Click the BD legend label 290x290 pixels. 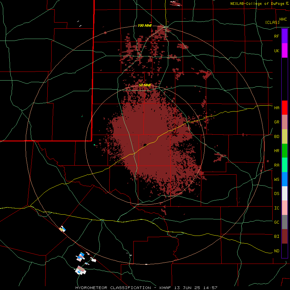coord(276,137)
